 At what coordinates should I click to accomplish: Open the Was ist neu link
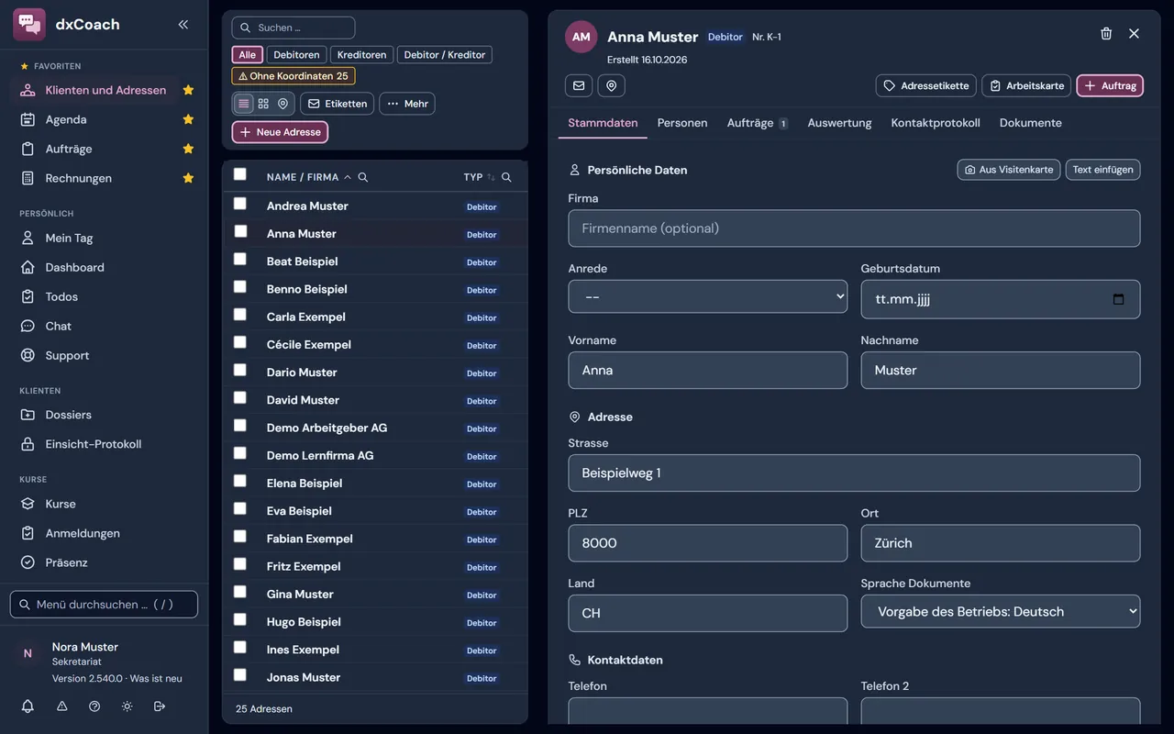tap(156, 679)
